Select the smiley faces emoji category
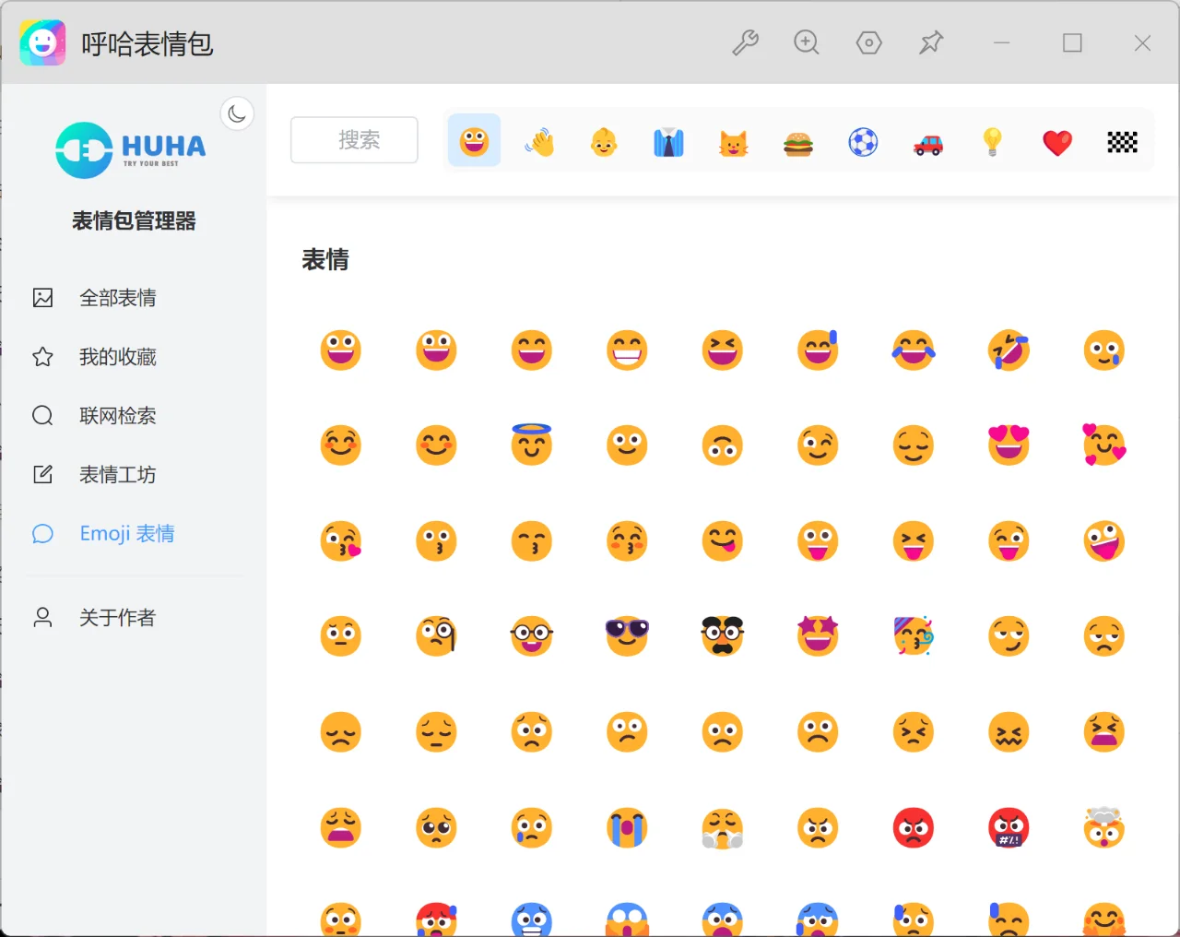This screenshot has height=937, width=1180. [474, 140]
